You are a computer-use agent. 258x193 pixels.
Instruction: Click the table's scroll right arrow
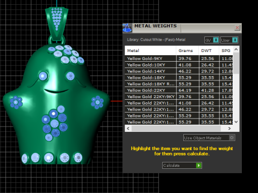(x=230, y=128)
